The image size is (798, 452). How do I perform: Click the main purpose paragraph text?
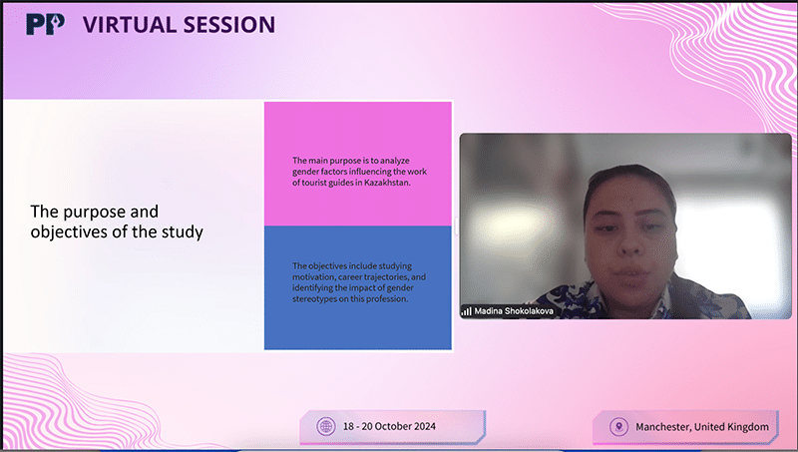click(x=357, y=172)
